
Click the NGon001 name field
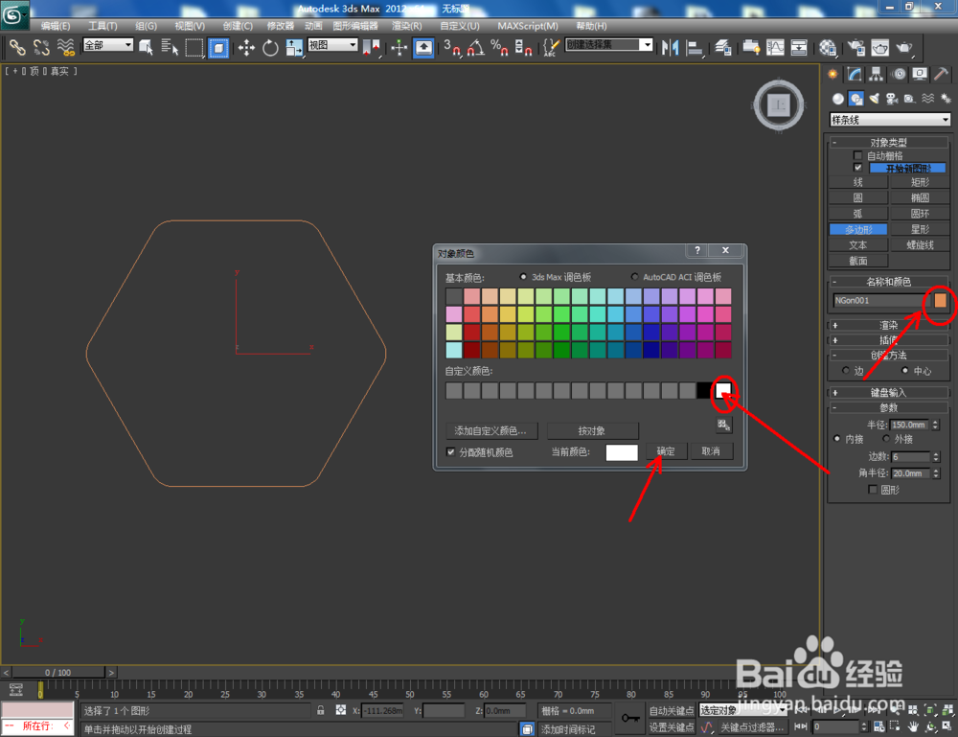[881, 300]
